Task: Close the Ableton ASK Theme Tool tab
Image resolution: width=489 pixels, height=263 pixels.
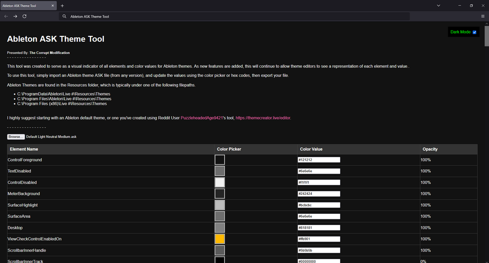Action: (x=53, y=6)
